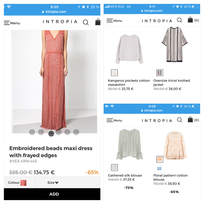Select the second image carousel dot
This screenshot has width=204, height=204.
[41, 132]
